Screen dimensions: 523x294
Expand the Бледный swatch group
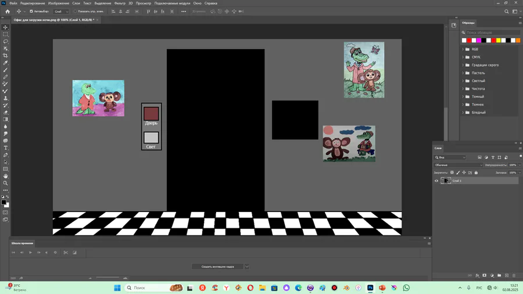click(463, 112)
